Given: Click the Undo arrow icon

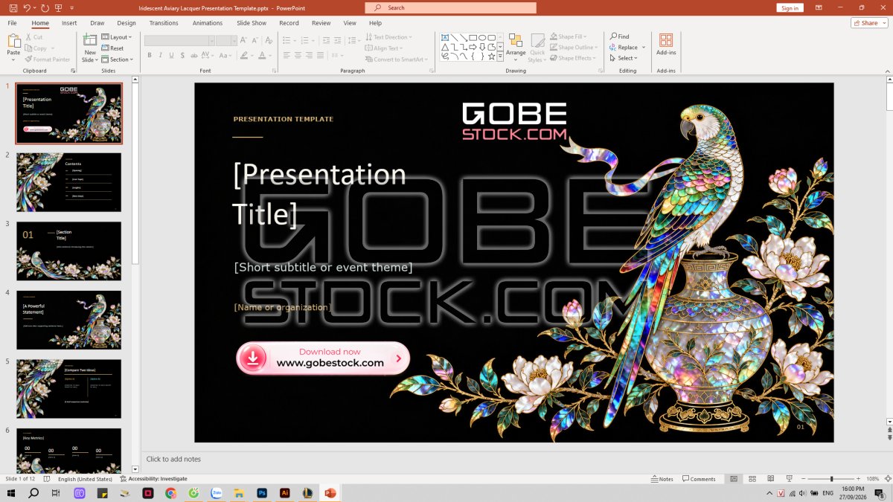Looking at the screenshot, I should (27, 7).
